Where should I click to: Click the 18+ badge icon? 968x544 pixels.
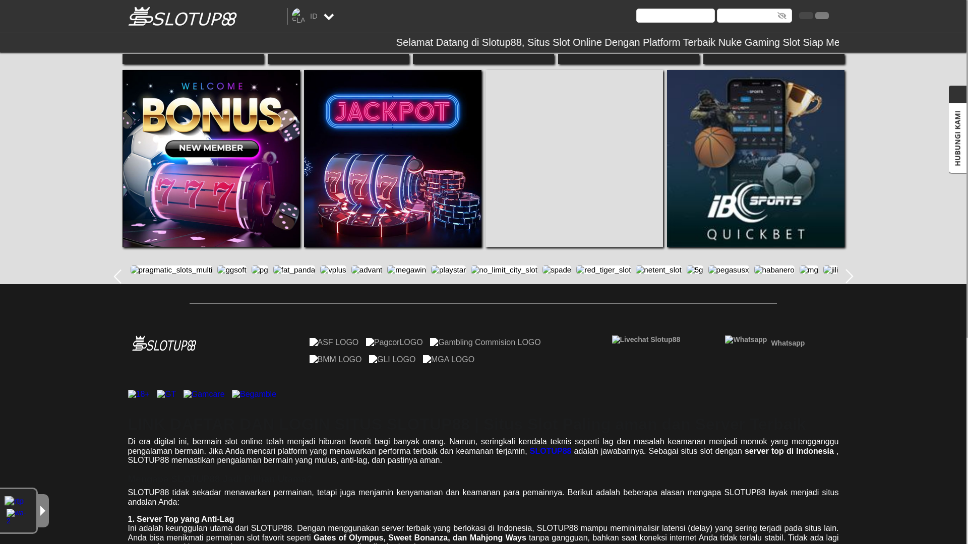139,394
